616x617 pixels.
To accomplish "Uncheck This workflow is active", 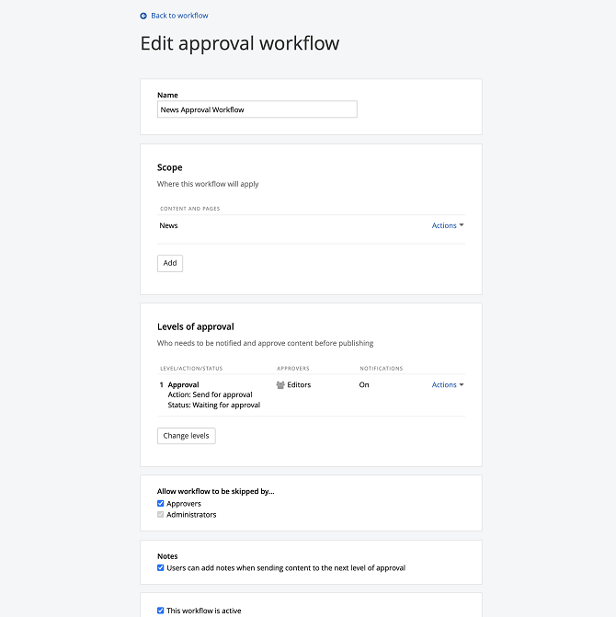I will click(x=161, y=611).
